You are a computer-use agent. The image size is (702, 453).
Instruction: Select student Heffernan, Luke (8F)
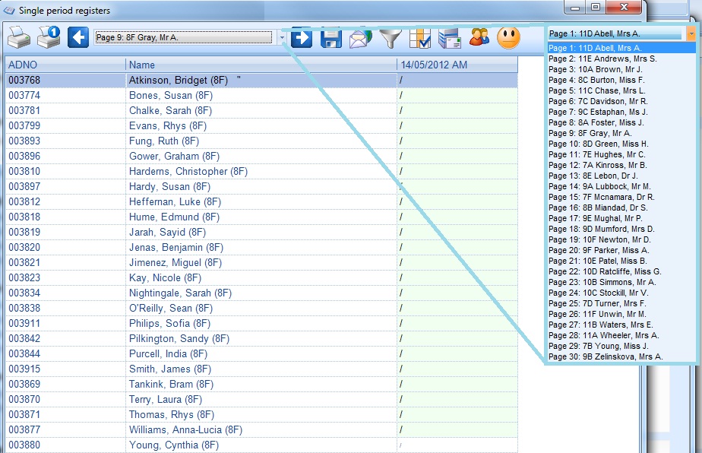[261, 201]
